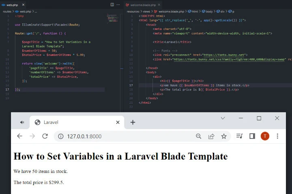Click the share page icon
The height and width of the screenshot is (194, 292).
tap(211, 136)
